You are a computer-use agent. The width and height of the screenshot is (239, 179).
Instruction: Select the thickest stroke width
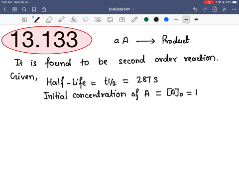point(196,19)
